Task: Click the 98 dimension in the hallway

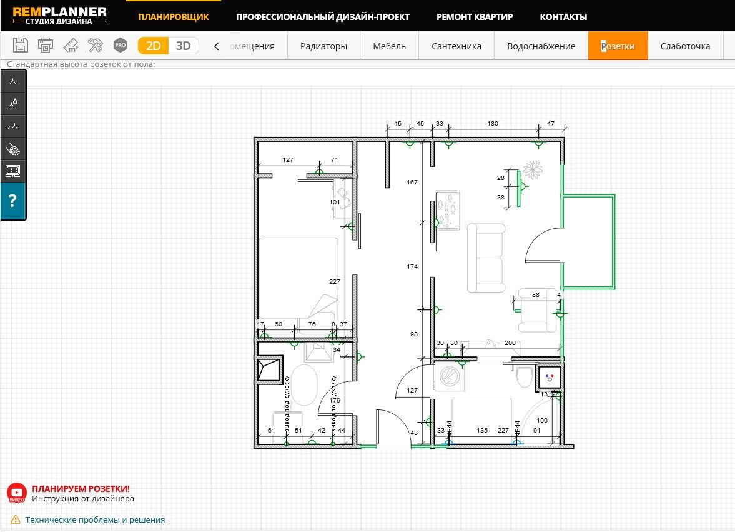Action: click(x=413, y=334)
